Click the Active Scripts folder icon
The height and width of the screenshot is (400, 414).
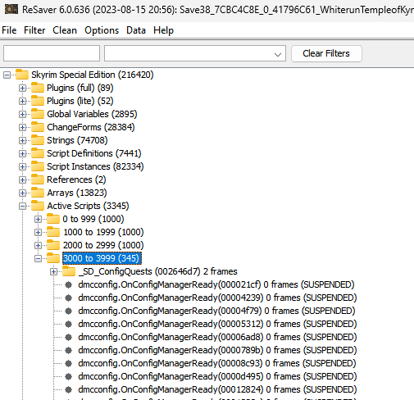[38, 206]
